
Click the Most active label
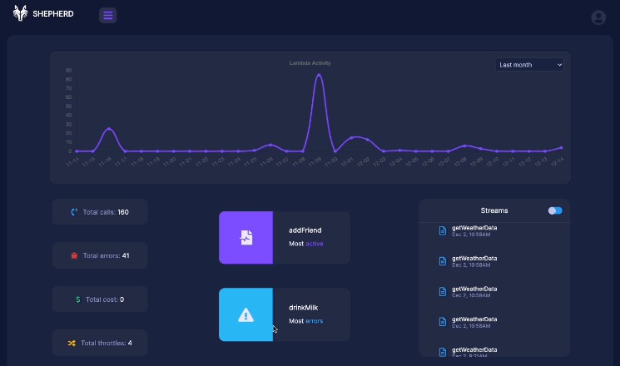[306, 244]
